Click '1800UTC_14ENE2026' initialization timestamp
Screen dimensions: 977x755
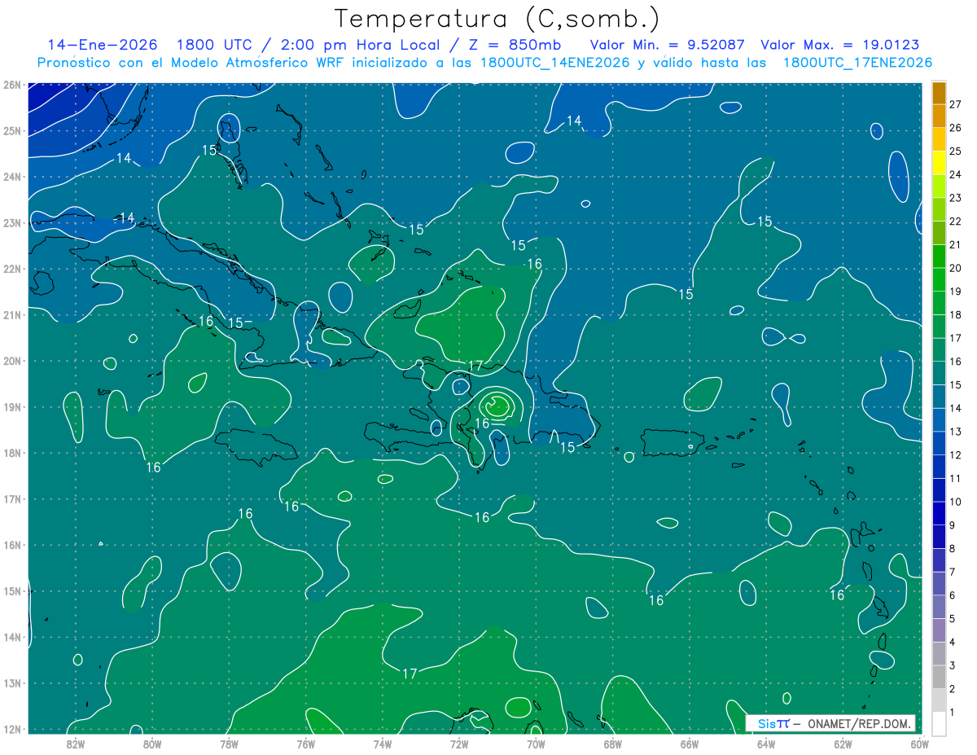click(555, 63)
